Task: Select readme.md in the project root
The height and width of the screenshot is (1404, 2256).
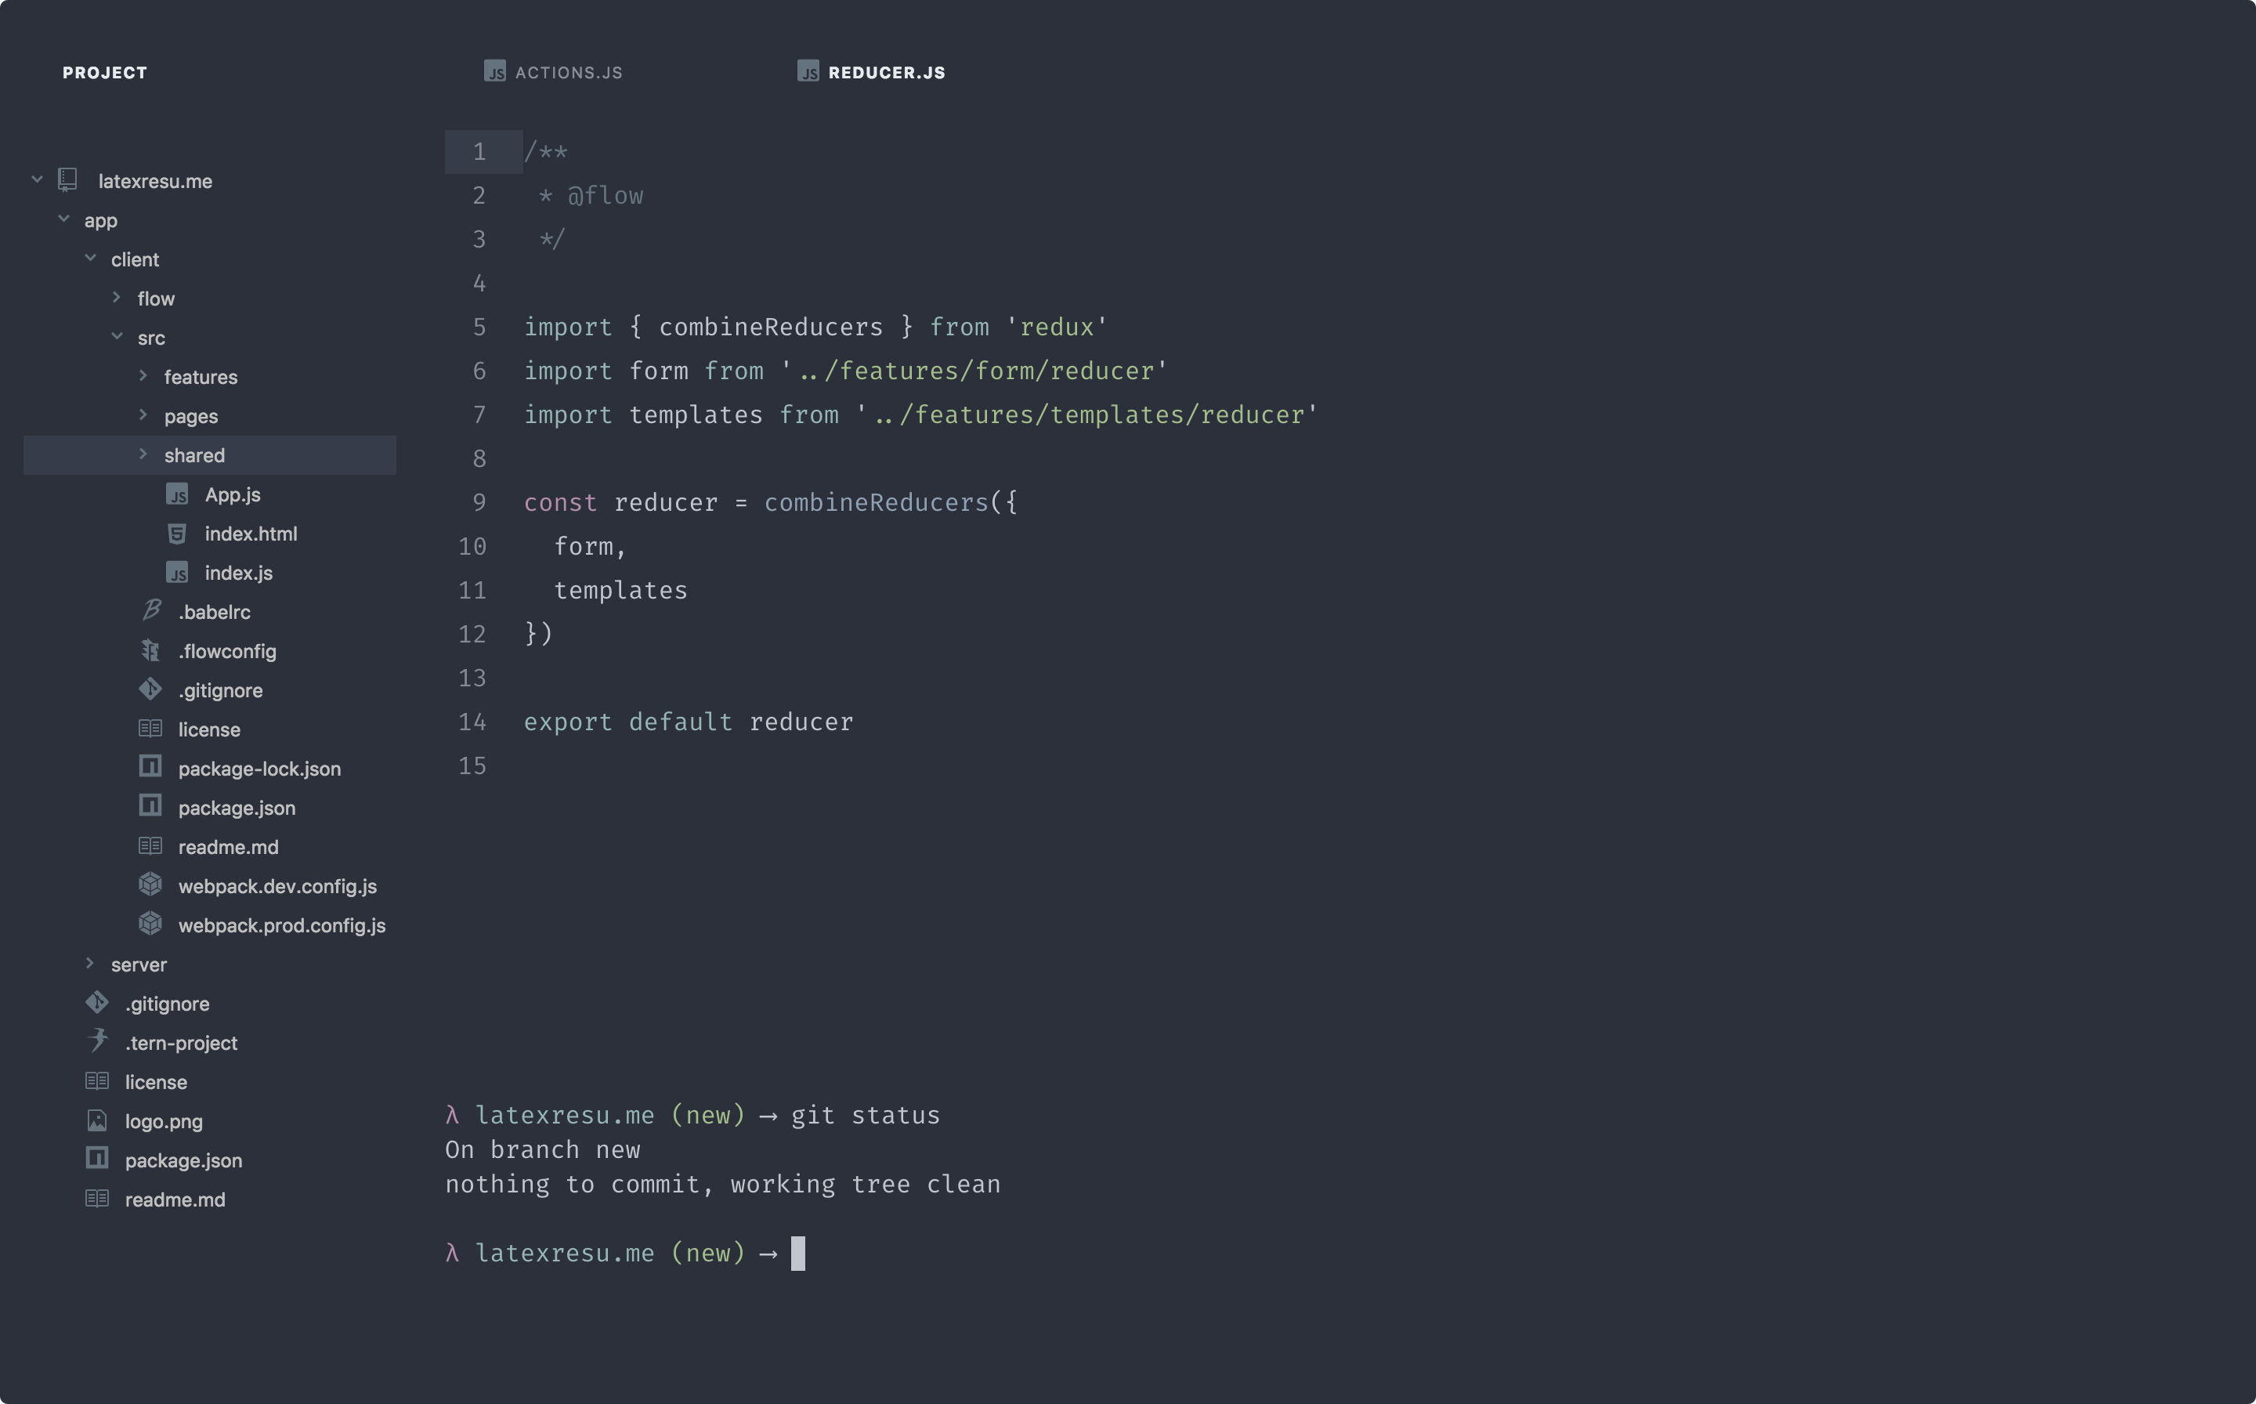Action: pyautogui.click(x=175, y=1199)
